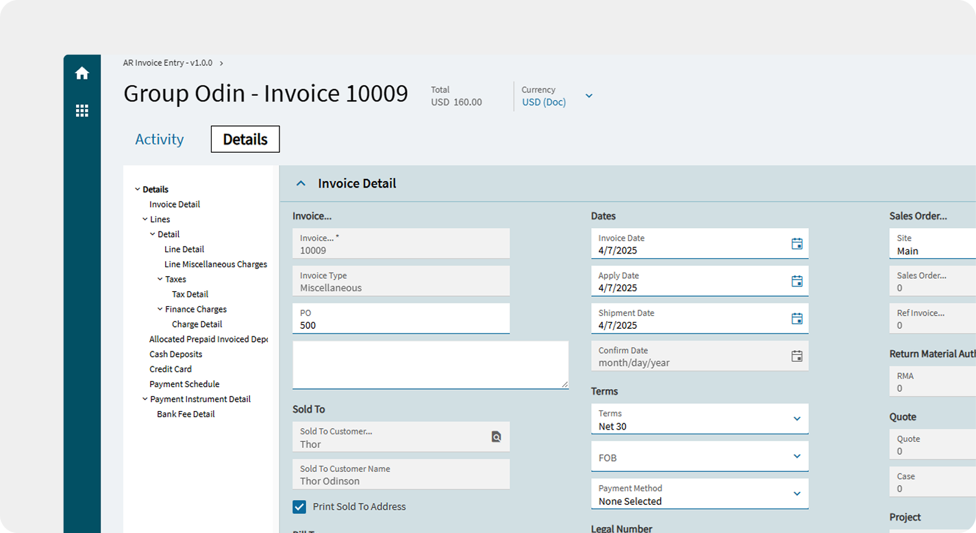Click the Site field showing Main
The image size is (976, 533).
[x=932, y=244]
